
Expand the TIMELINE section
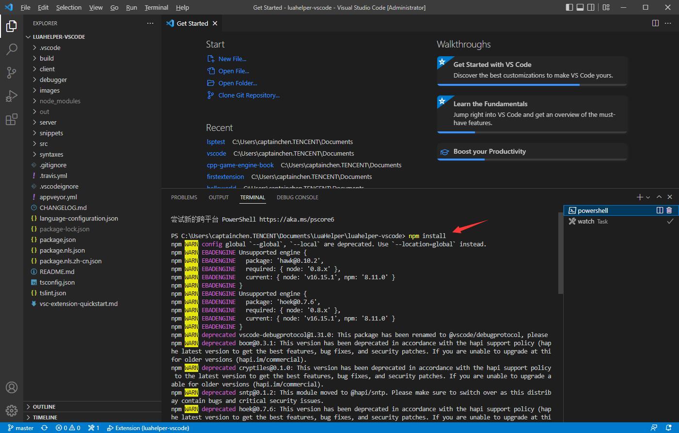(x=92, y=417)
